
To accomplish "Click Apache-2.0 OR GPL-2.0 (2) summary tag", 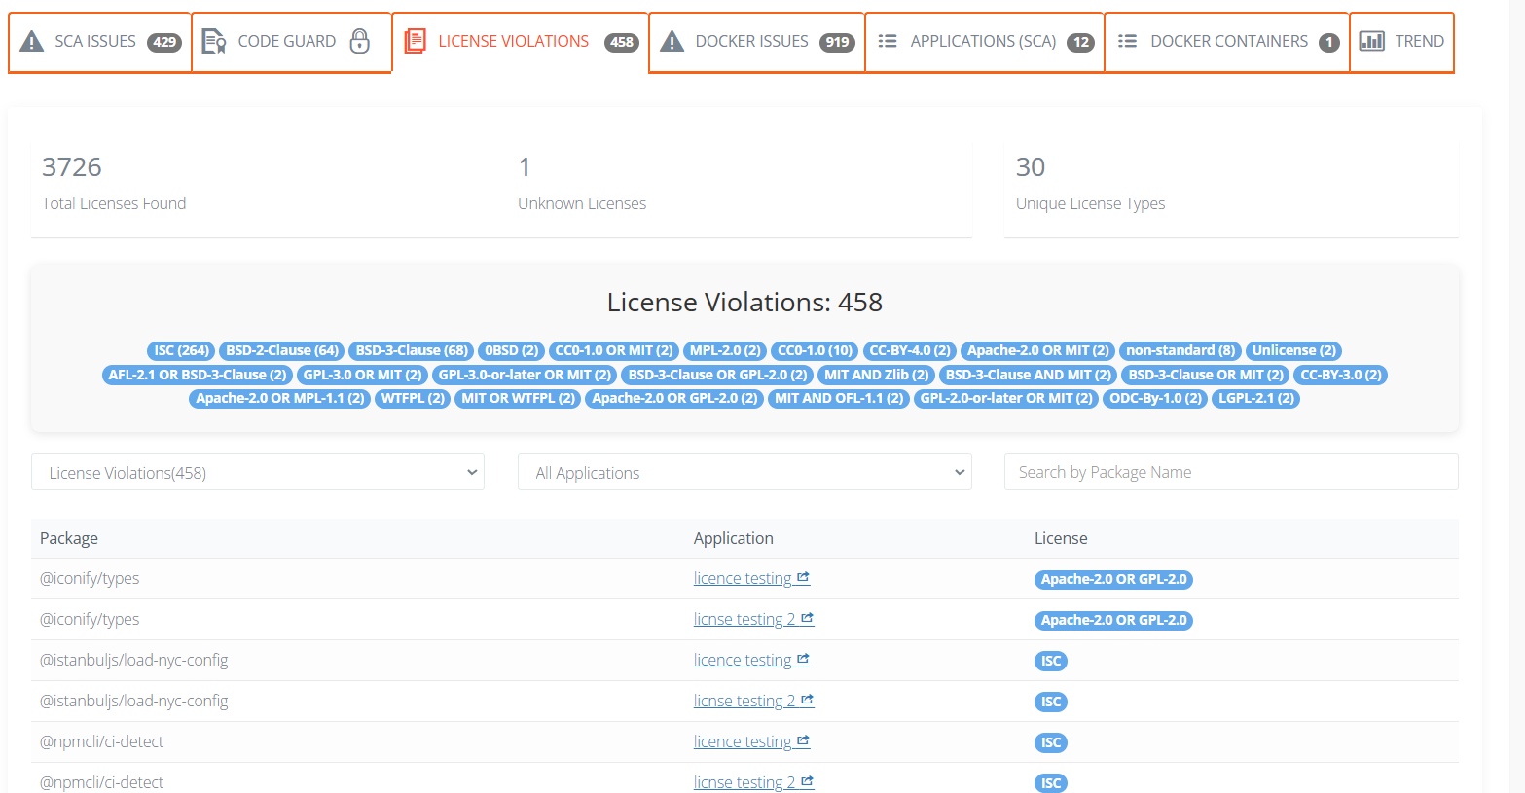I will coord(674,398).
